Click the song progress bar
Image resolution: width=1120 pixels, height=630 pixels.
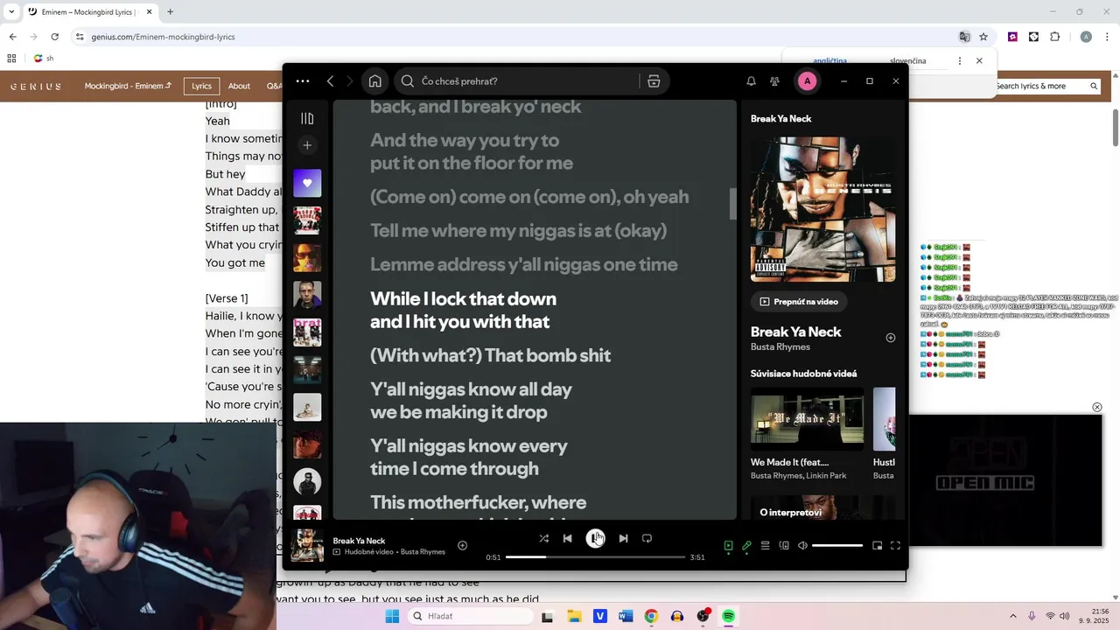pos(595,556)
